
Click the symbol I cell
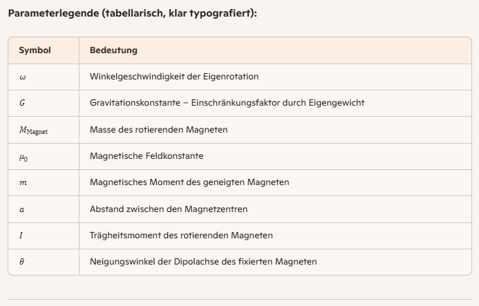pos(21,236)
